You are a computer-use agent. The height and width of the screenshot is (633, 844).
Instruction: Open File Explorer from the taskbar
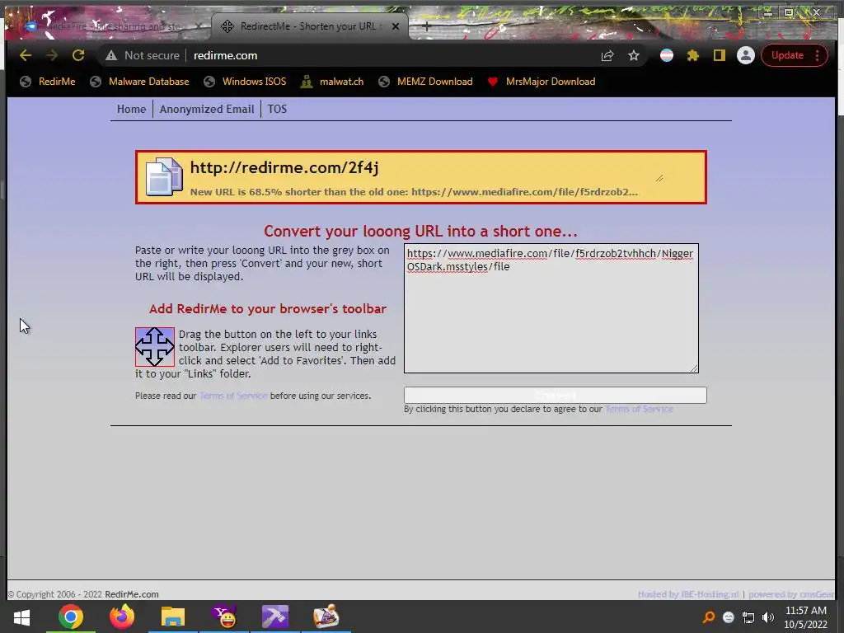(x=173, y=617)
